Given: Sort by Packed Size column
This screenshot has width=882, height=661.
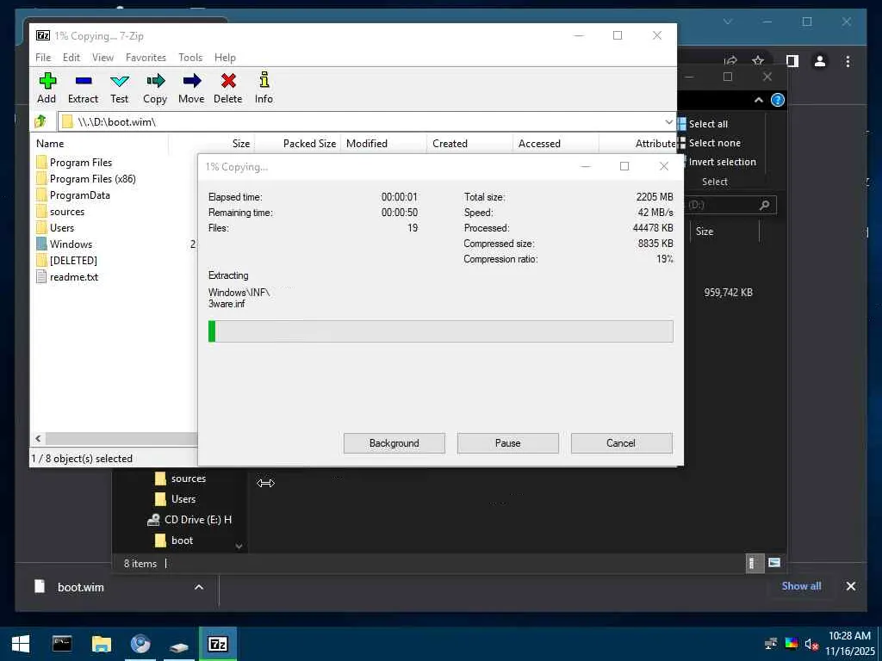Looking at the screenshot, I should (297, 144).
